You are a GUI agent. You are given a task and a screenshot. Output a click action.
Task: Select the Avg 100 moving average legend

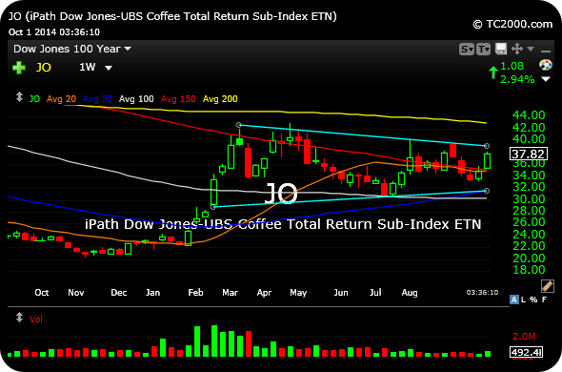[x=136, y=99]
